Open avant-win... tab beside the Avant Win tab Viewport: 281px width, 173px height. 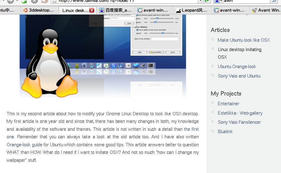[x=230, y=10]
